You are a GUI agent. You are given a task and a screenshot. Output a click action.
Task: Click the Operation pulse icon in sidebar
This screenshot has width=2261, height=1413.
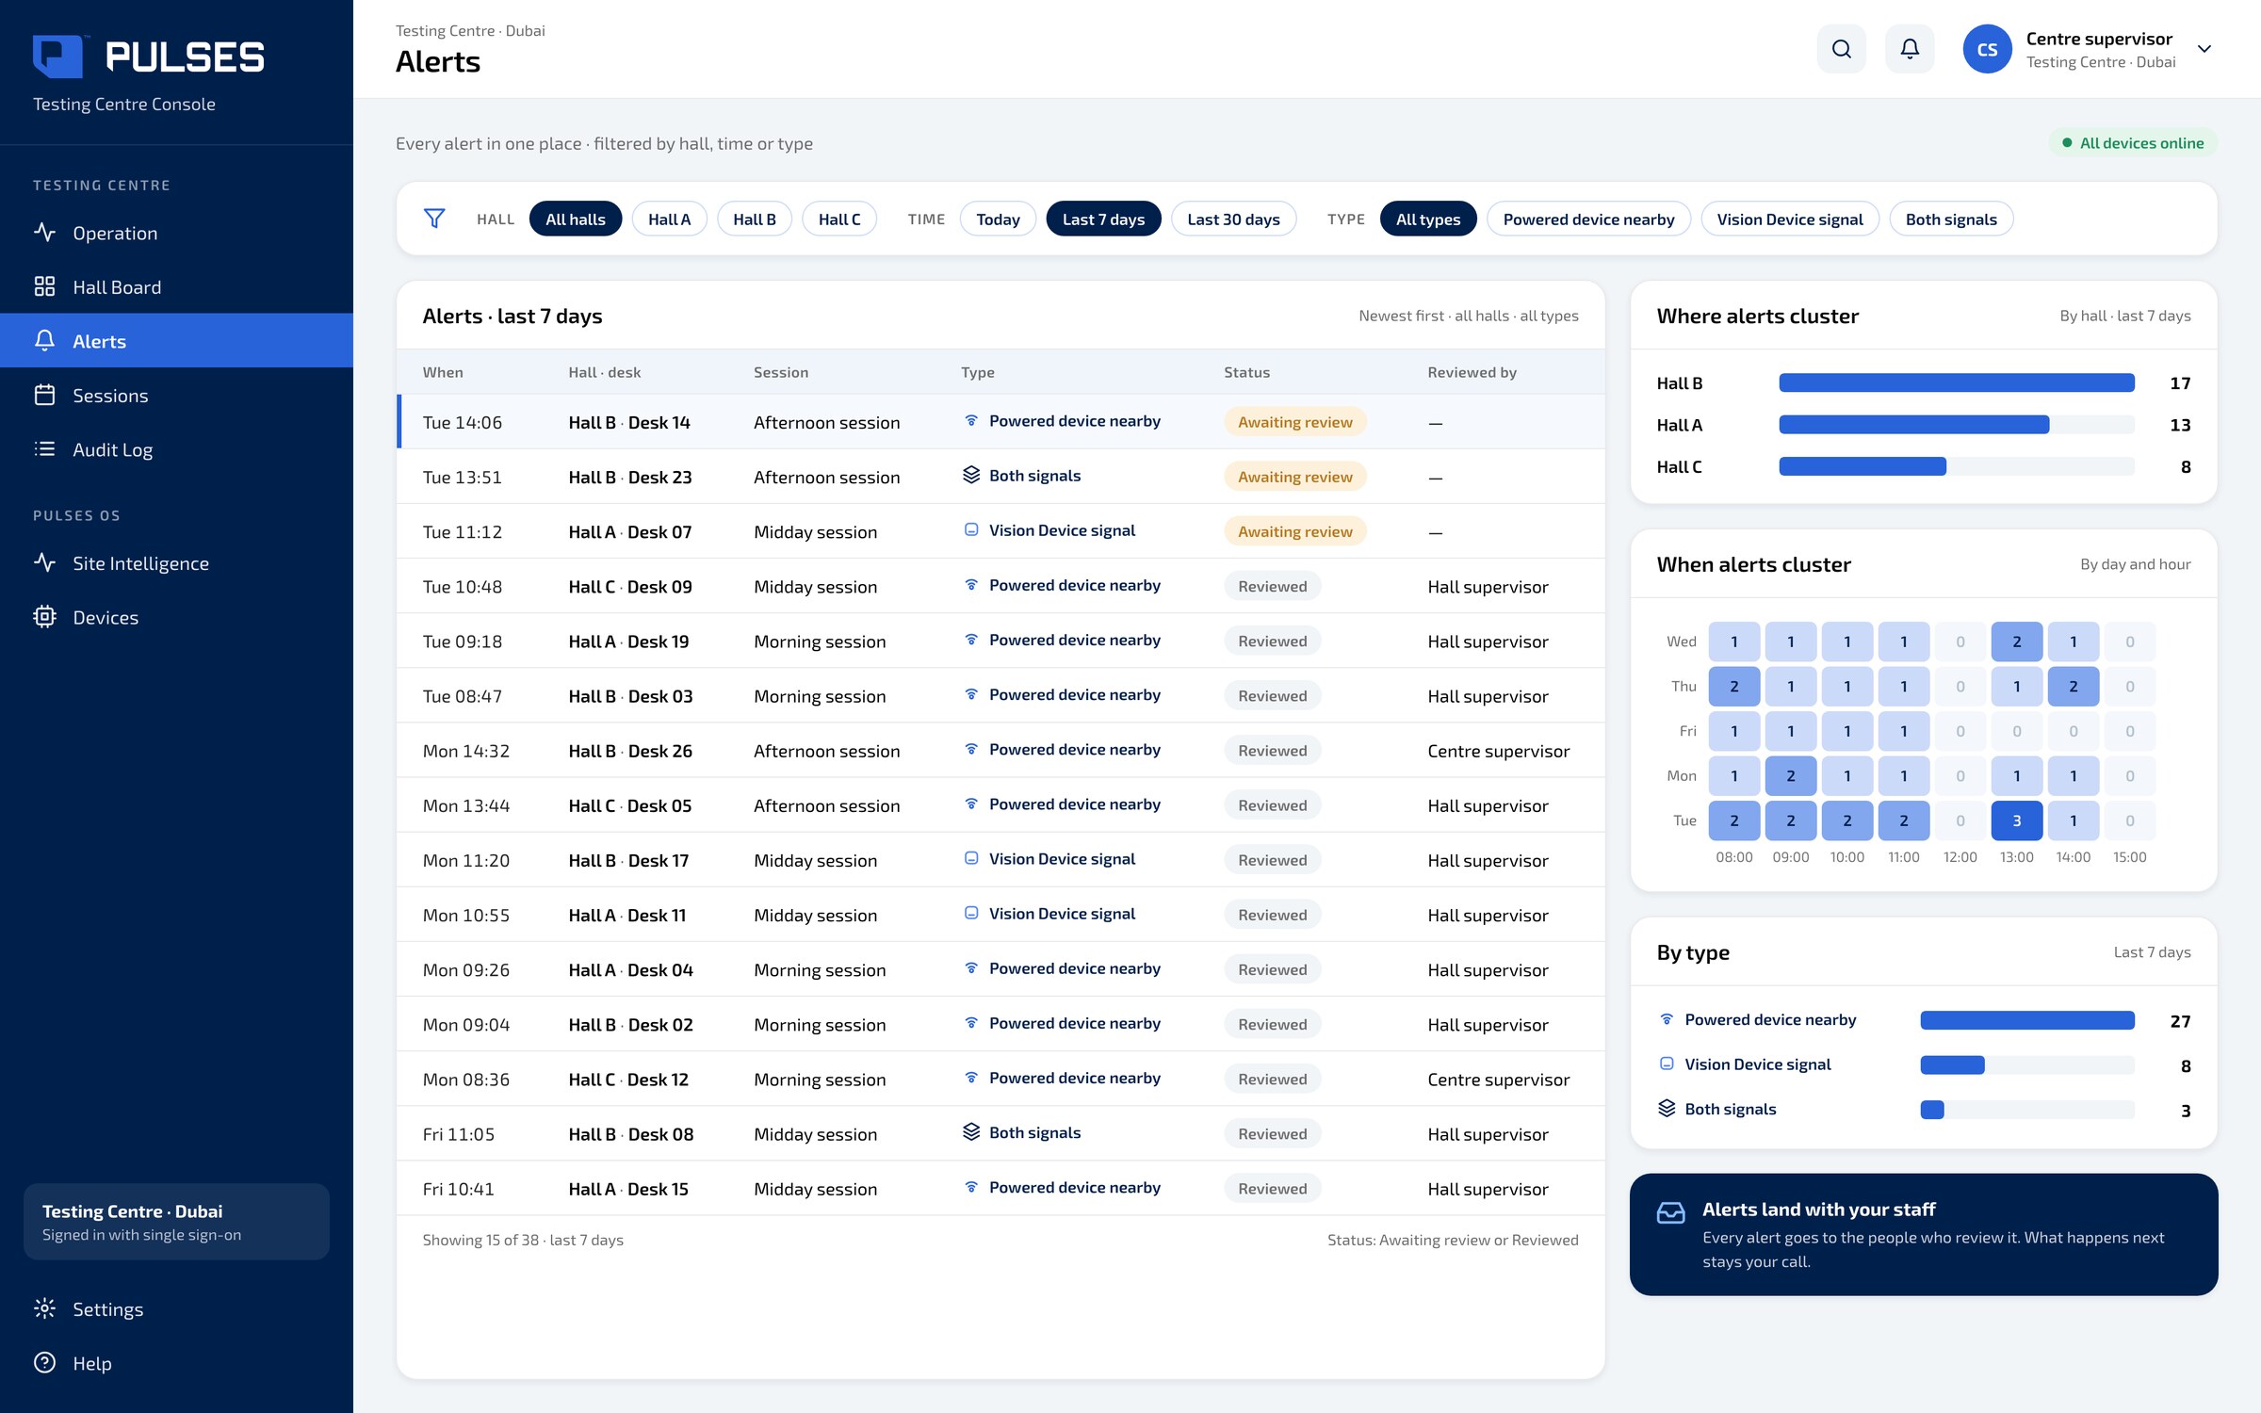(x=44, y=232)
